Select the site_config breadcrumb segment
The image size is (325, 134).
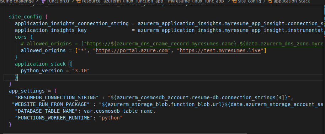[x=250, y=1]
